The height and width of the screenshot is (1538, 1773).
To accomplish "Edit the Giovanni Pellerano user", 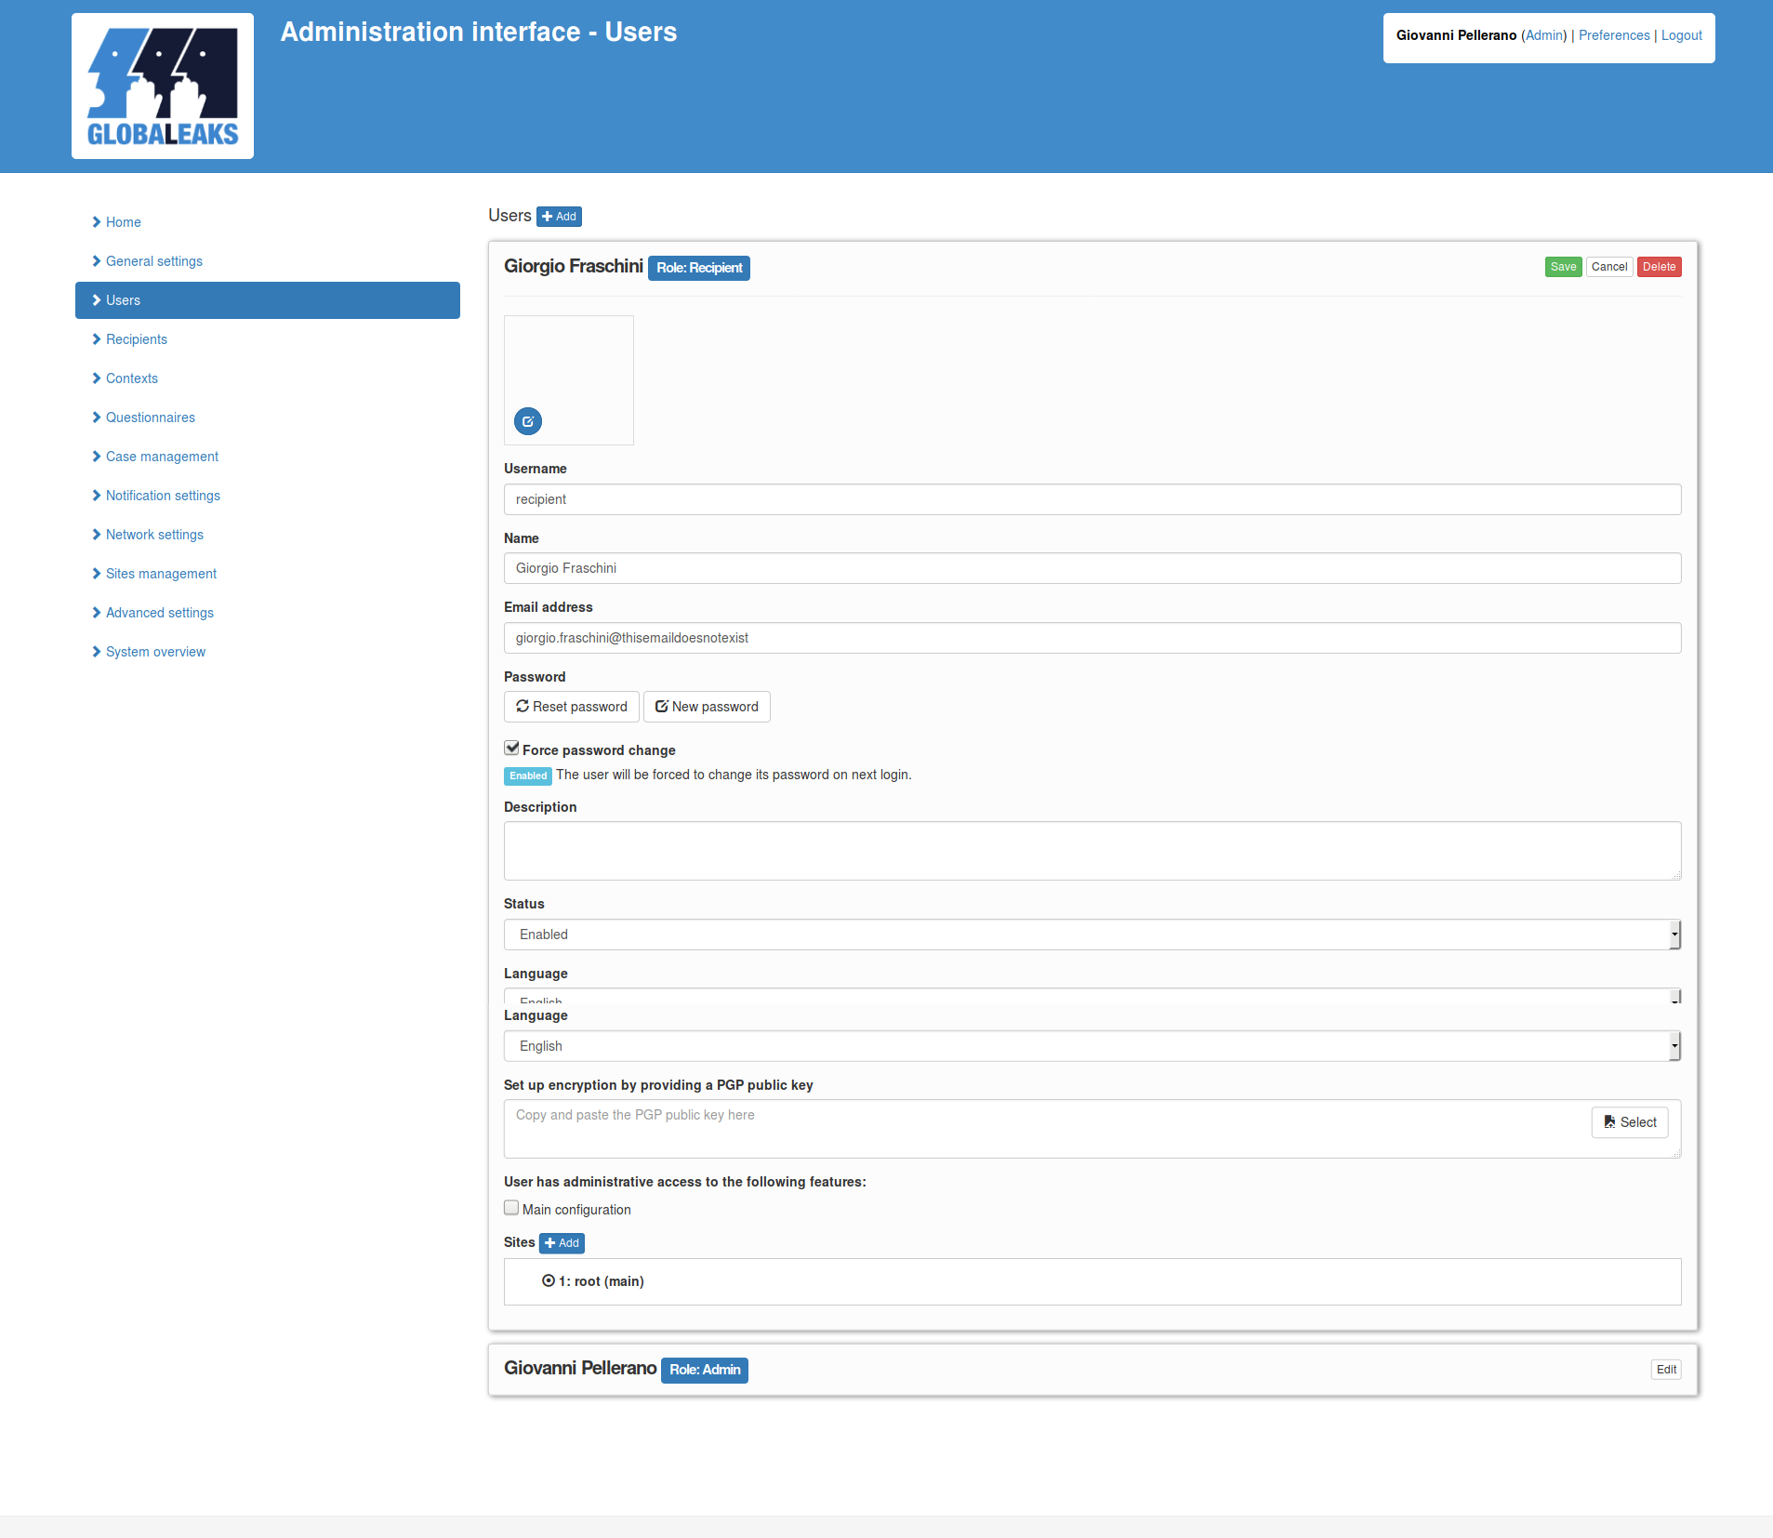I will pos(1666,1370).
